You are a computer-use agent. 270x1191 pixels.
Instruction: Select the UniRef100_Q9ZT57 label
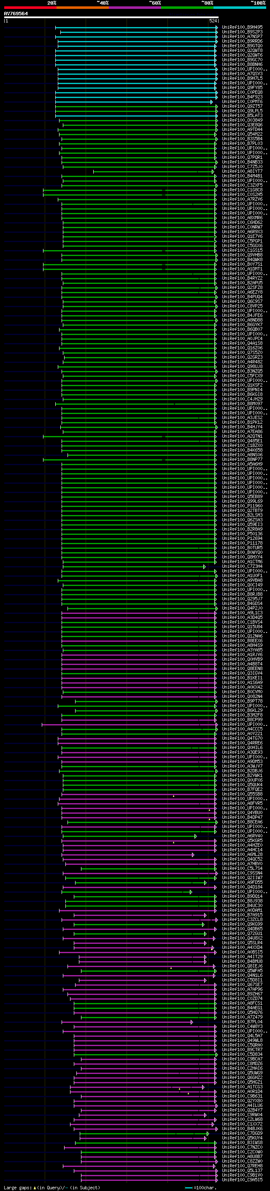(x=242, y=106)
